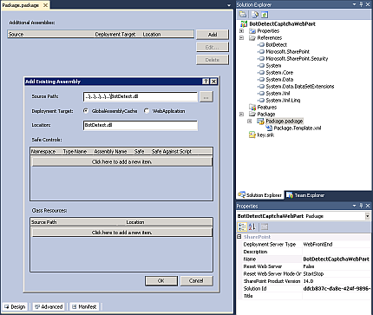
Task: Click the Features folder icon
Action: [x=252, y=108]
